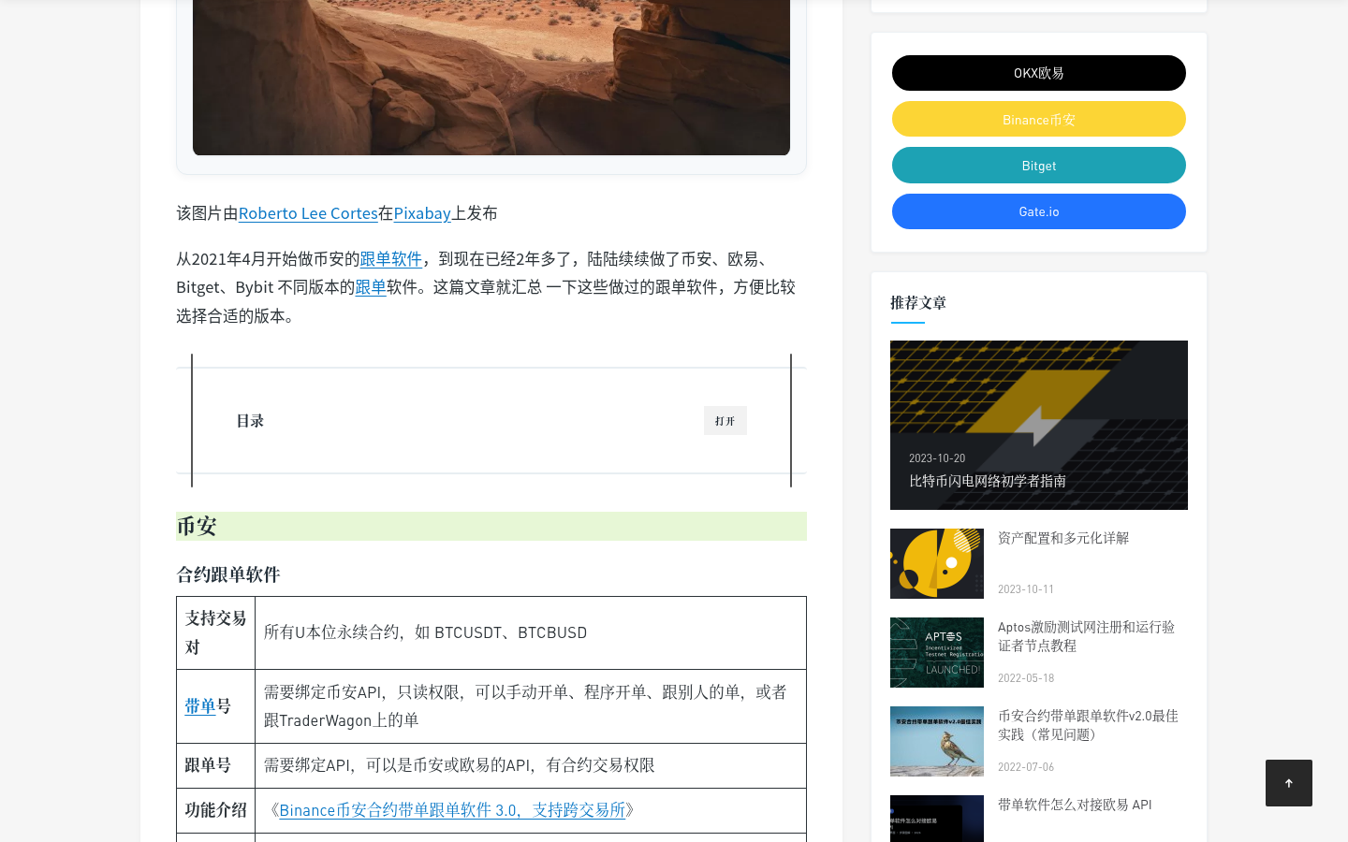This screenshot has width=1348, height=842.
Task: Open Binance币安合约带单跟单软件 3.0 link
Action: (x=452, y=810)
